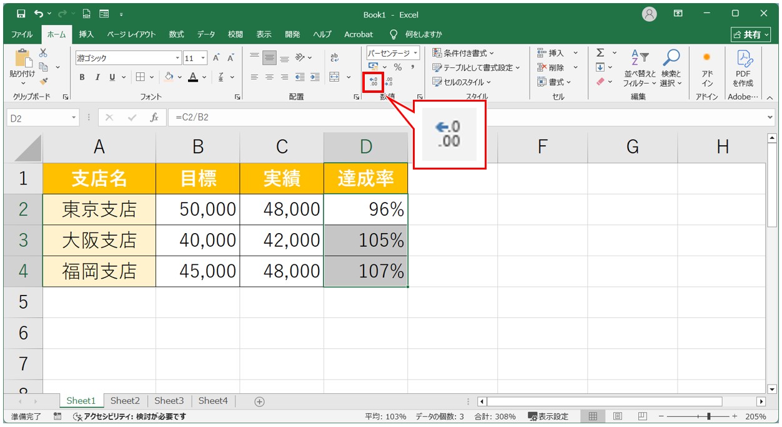This screenshot has height=427, width=782.
Task: Set zoom using the status bar zoom slider
Action: [698, 416]
